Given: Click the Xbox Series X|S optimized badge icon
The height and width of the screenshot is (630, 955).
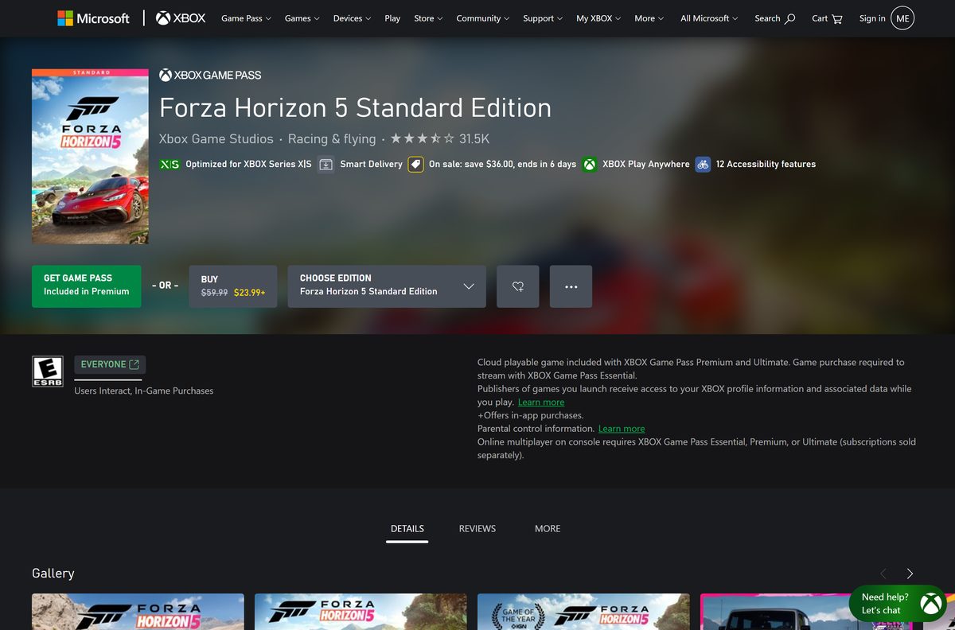Looking at the screenshot, I should click(x=169, y=165).
